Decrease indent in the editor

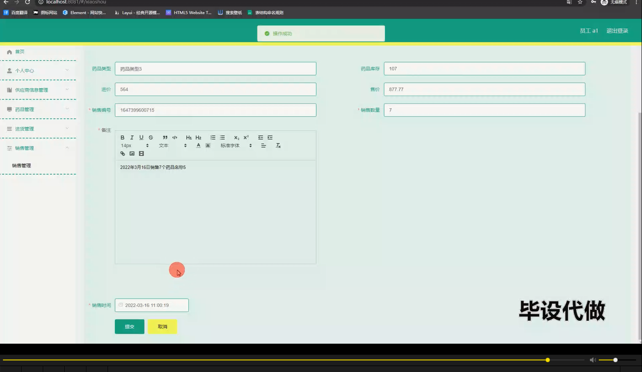[x=260, y=137]
